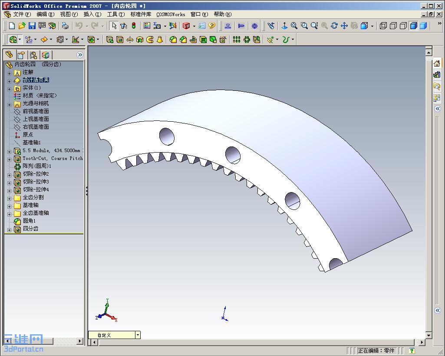Select the Pan view tool

[344, 26]
